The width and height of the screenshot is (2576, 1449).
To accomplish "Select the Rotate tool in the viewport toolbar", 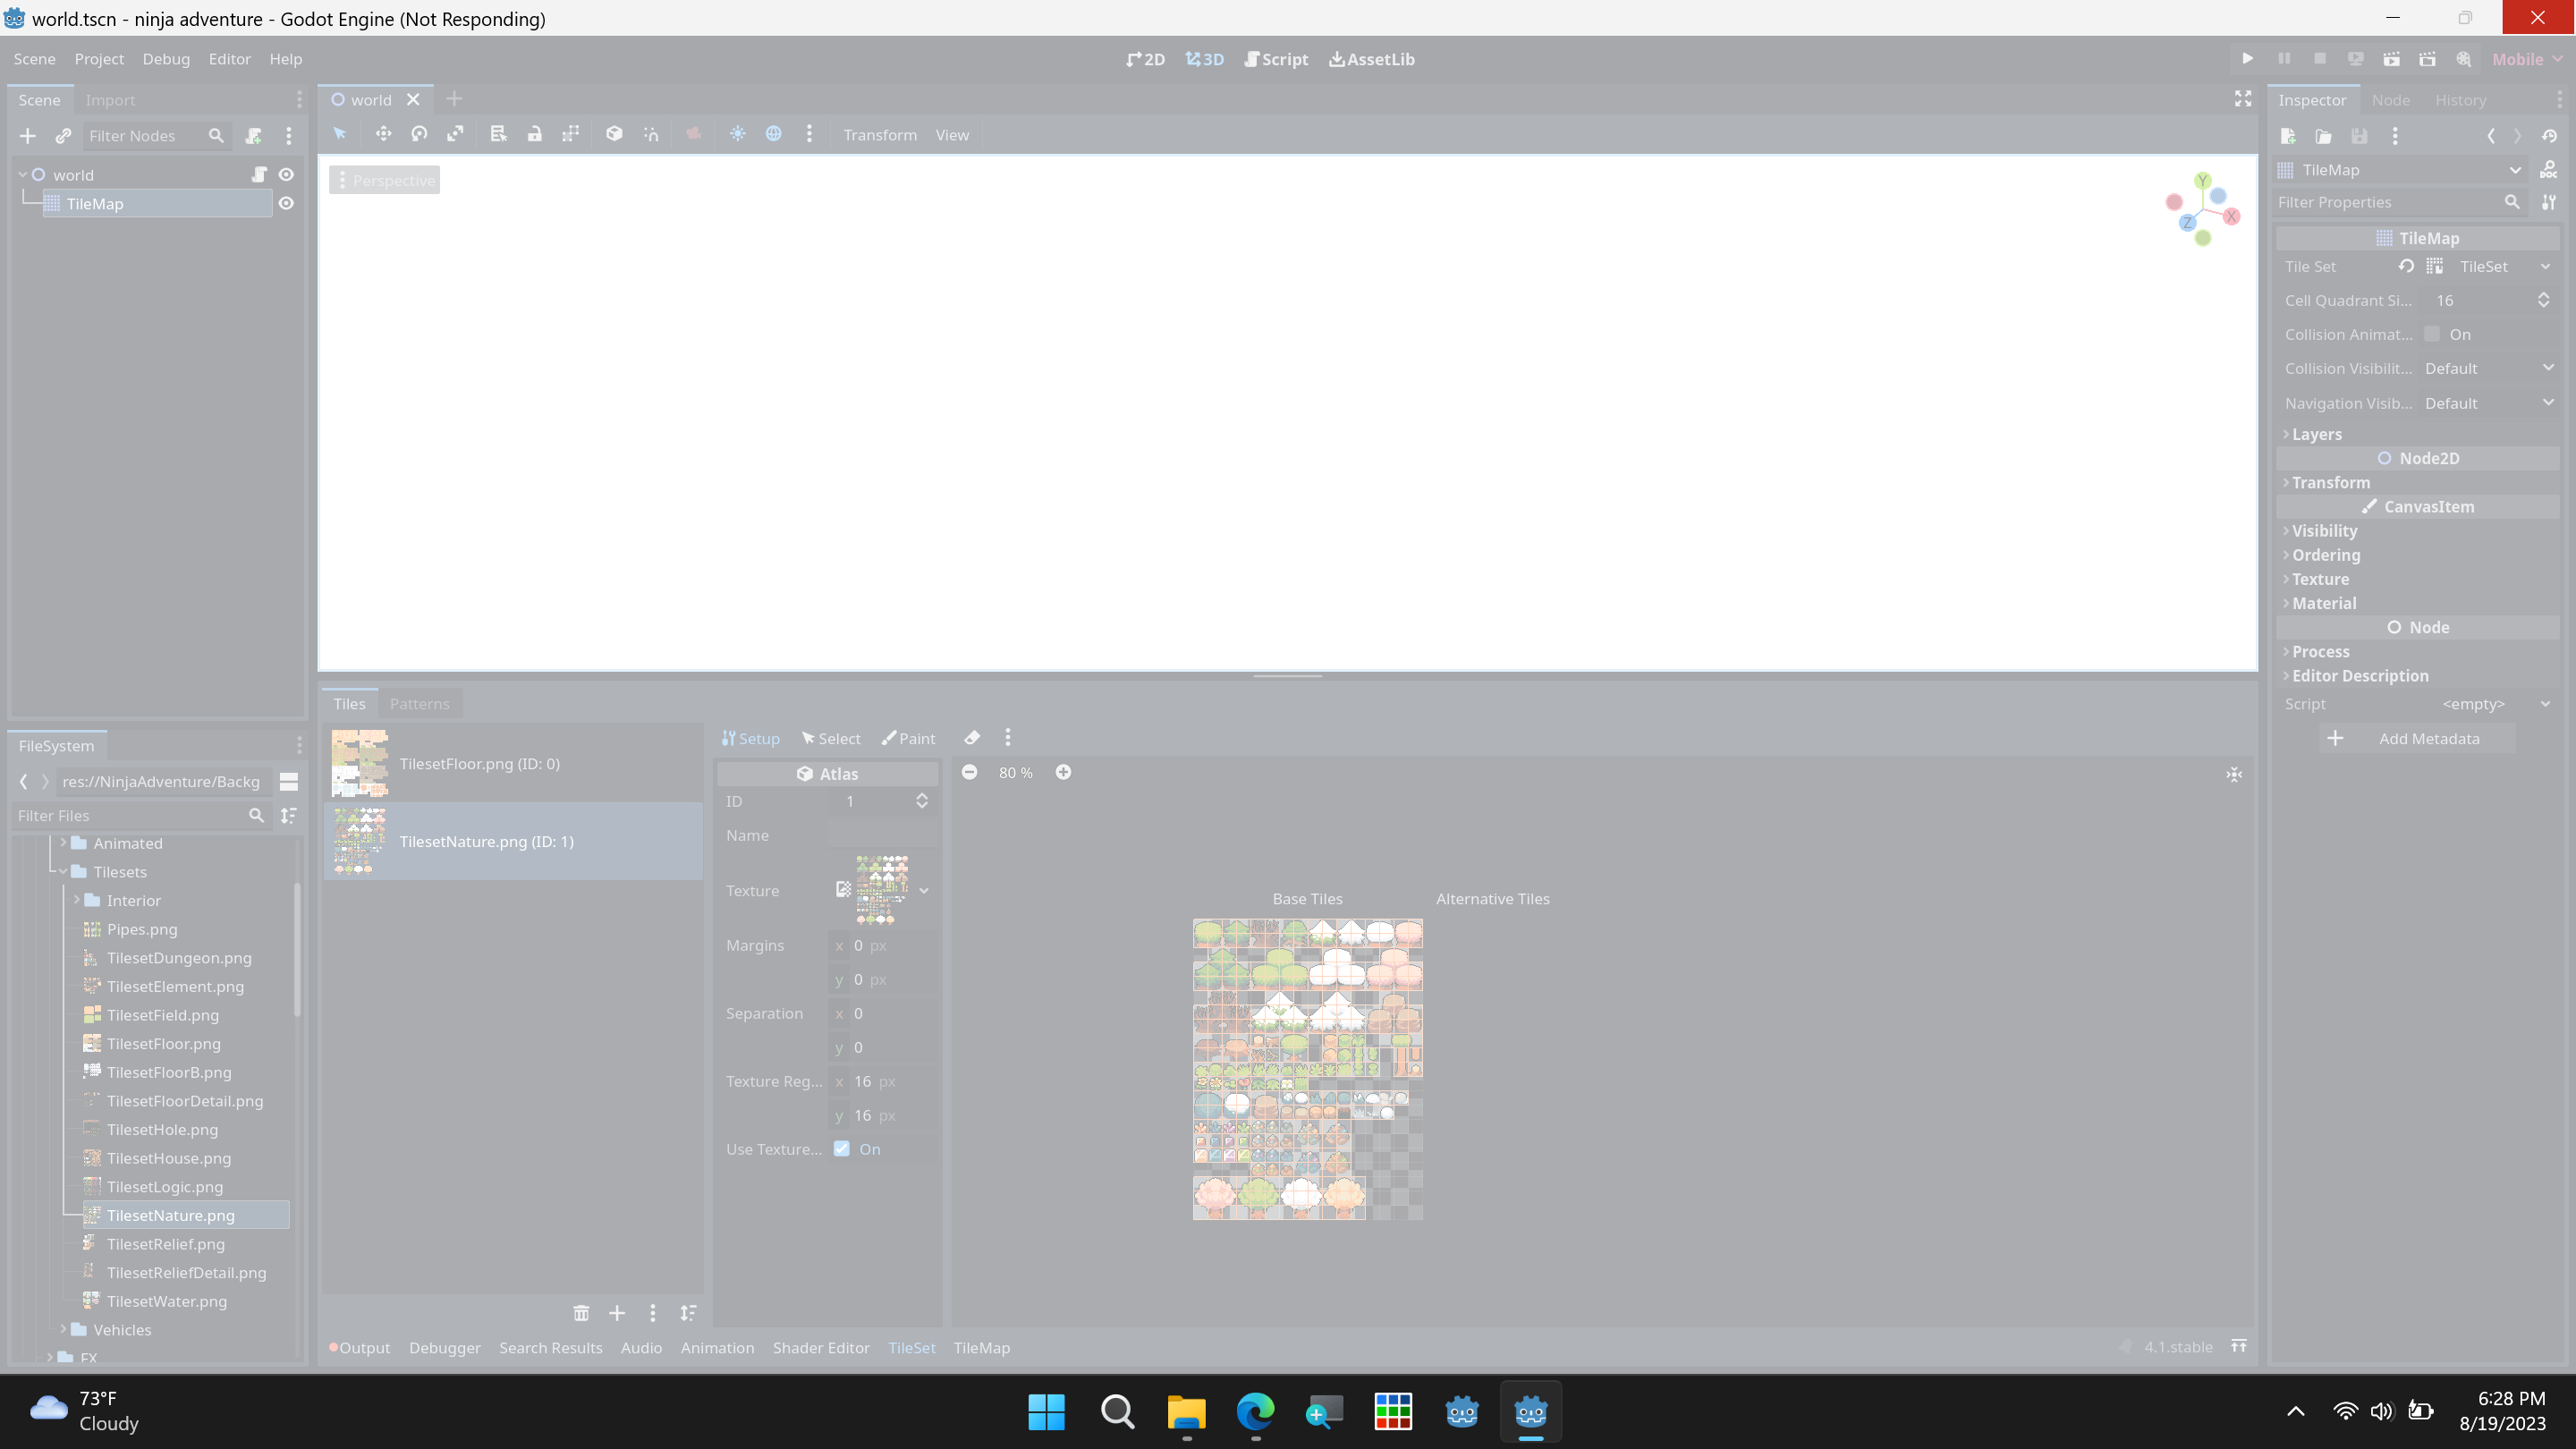I will click(x=419, y=134).
